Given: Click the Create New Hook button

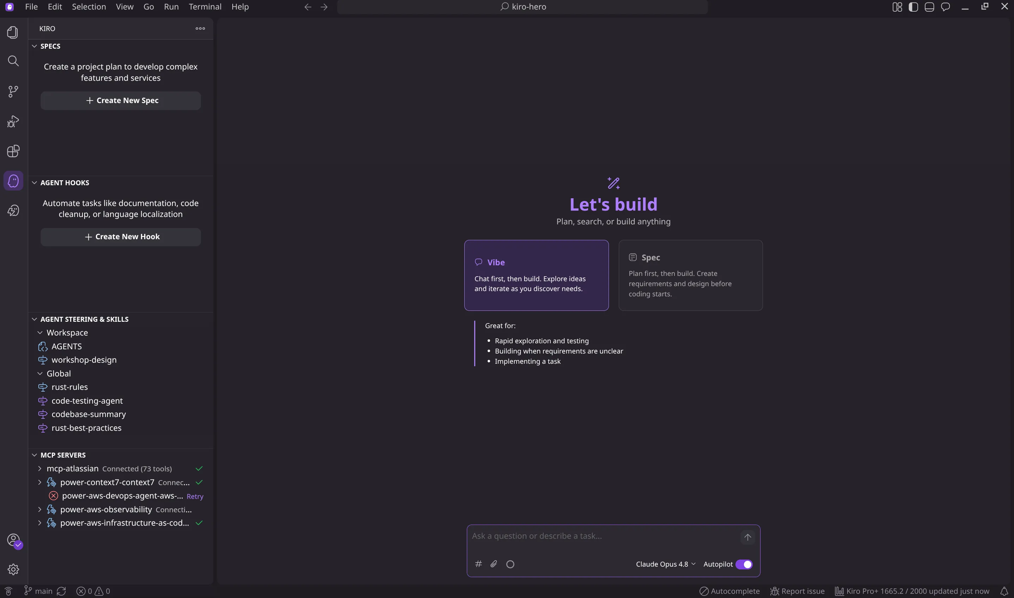Looking at the screenshot, I should tap(121, 237).
